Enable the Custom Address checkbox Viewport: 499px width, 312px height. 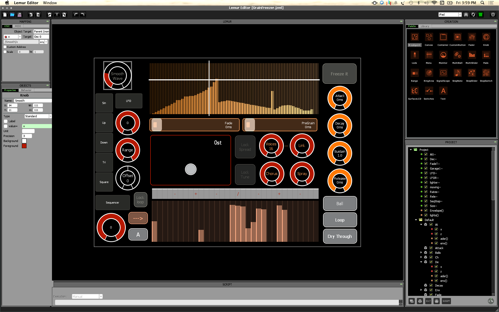click(x=5, y=47)
